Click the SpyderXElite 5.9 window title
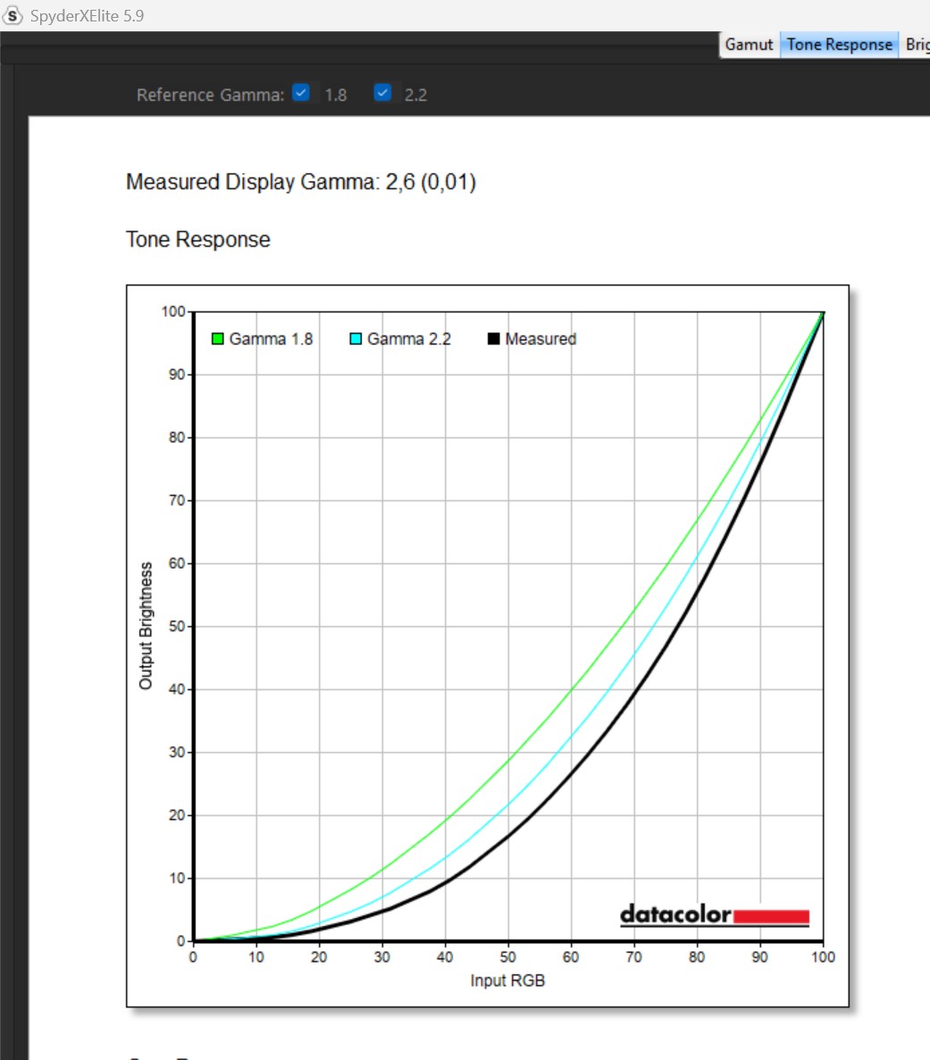This screenshot has width=930, height=1060. (87, 15)
